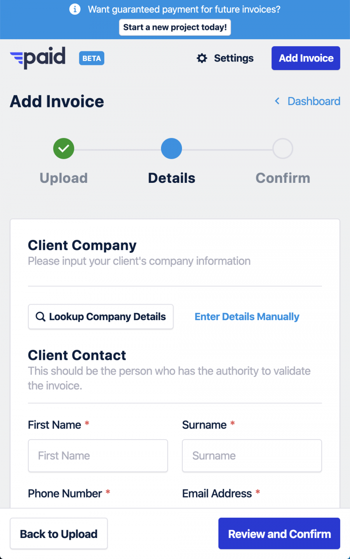Select the Upload step label
The image size is (350, 559).
click(64, 178)
